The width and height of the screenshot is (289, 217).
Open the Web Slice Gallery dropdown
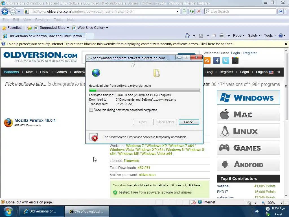click(x=90, y=28)
